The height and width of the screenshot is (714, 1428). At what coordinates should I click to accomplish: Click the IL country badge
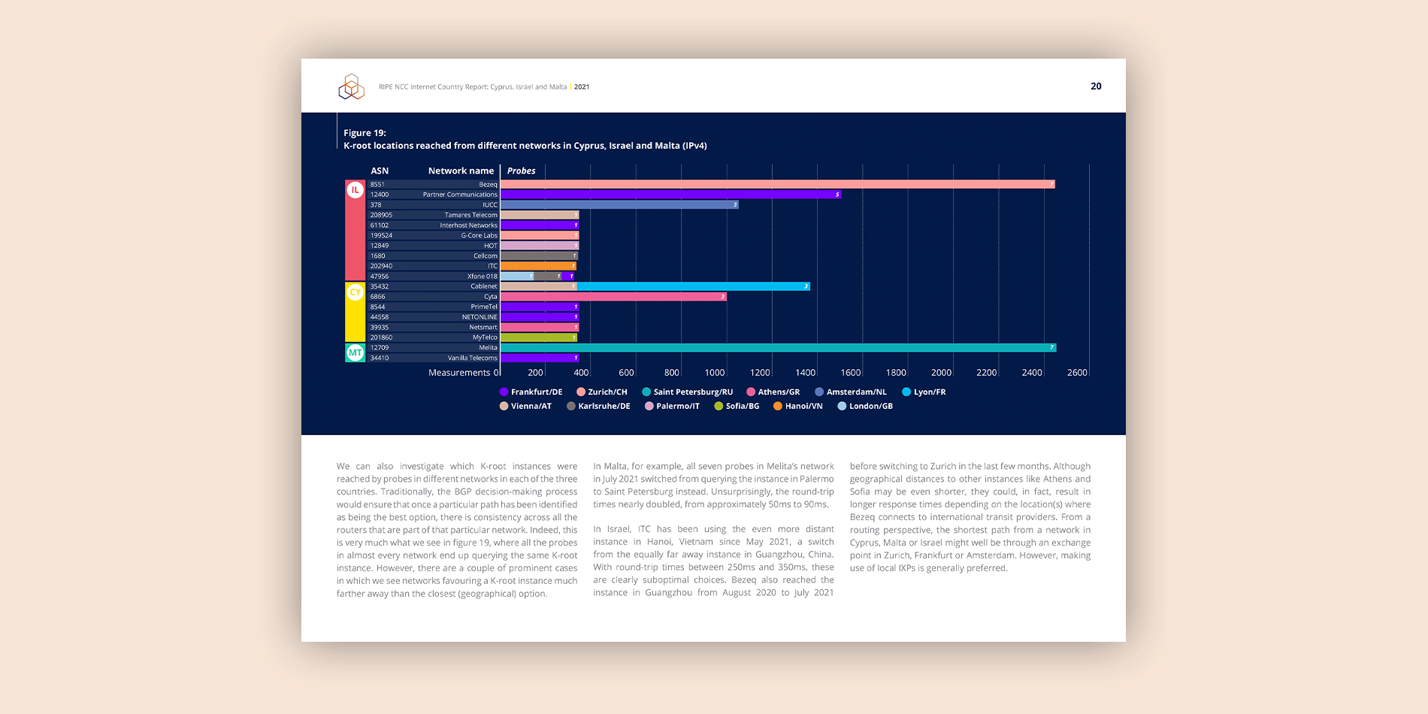click(x=355, y=190)
